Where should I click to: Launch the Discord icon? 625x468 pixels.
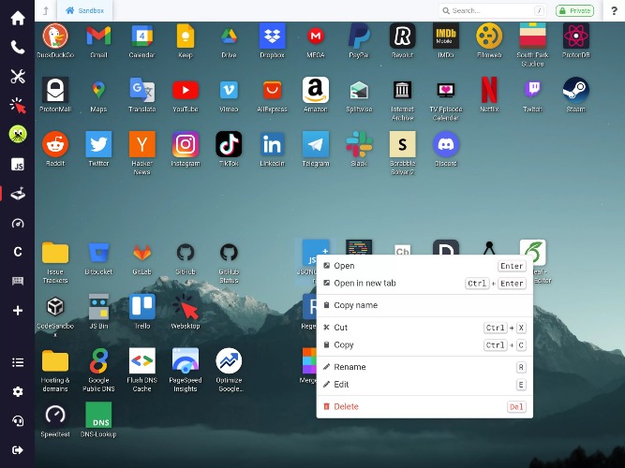(x=446, y=144)
